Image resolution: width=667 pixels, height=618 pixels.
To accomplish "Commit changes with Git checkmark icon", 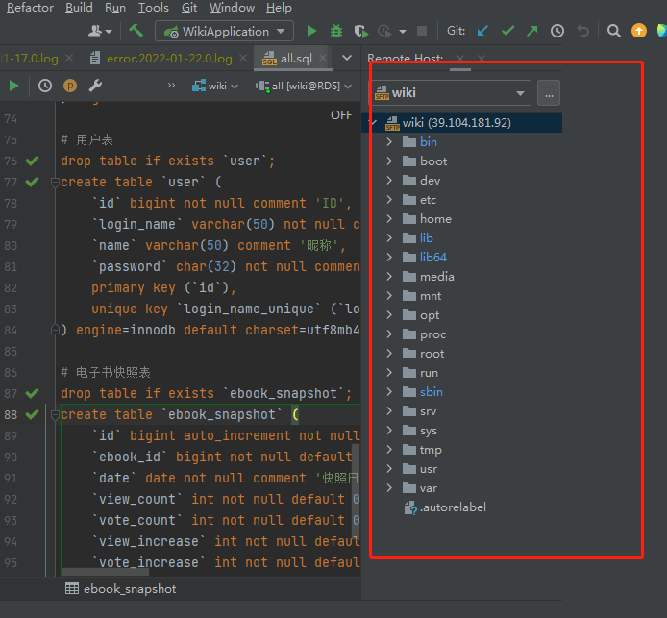I will [507, 31].
